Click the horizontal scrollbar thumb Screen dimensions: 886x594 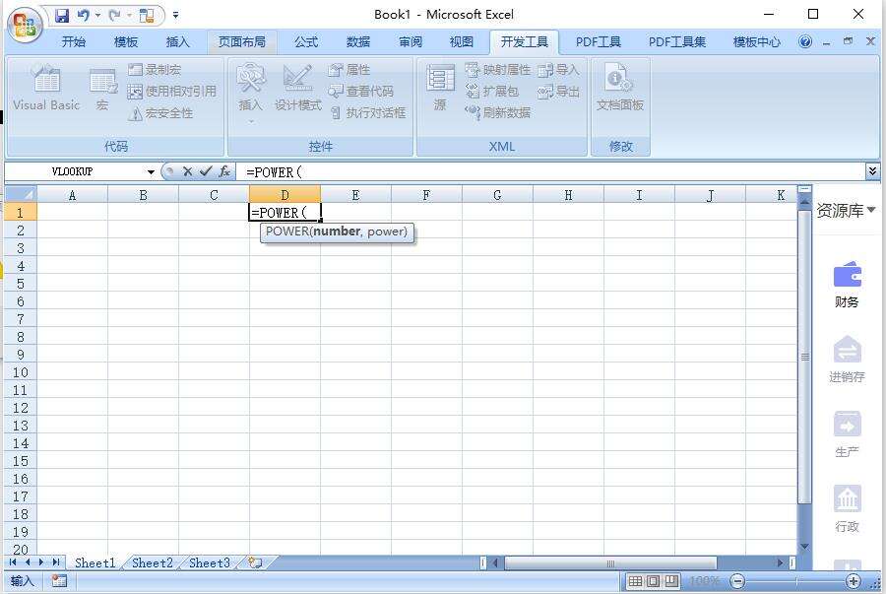610,562
